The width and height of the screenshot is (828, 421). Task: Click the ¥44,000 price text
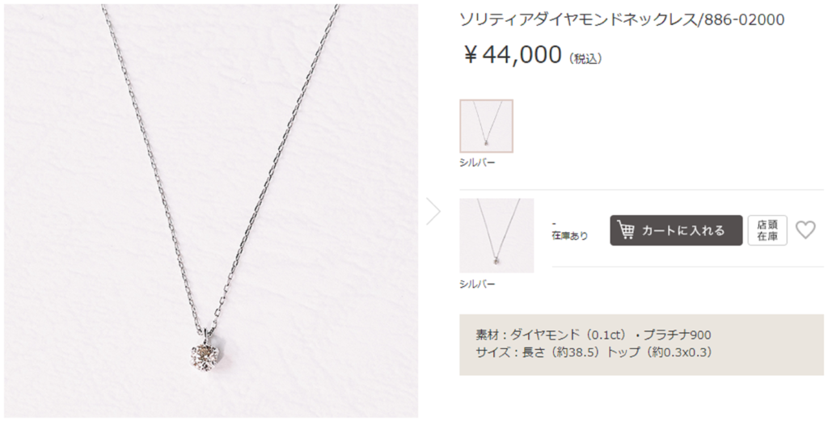(x=512, y=55)
